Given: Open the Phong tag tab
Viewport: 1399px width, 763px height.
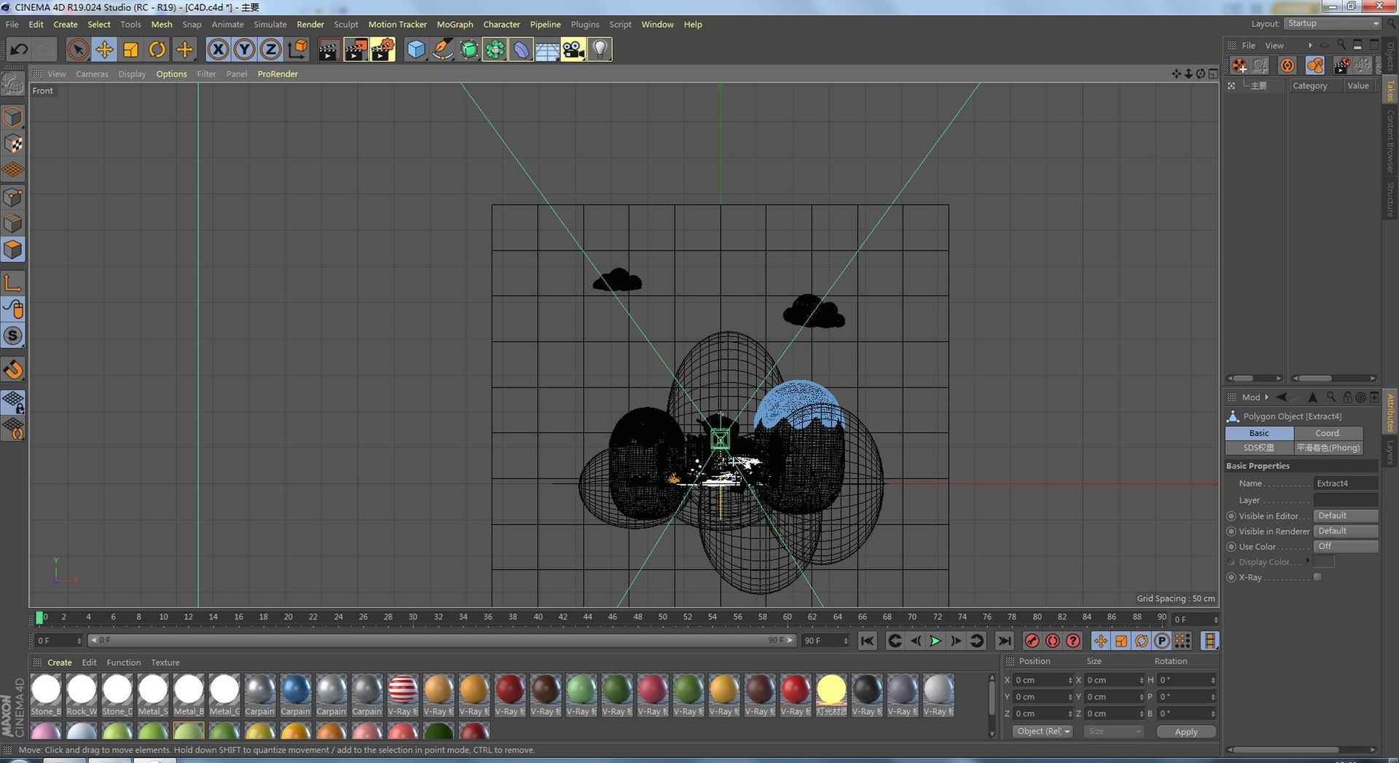Looking at the screenshot, I should (1328, 448).
